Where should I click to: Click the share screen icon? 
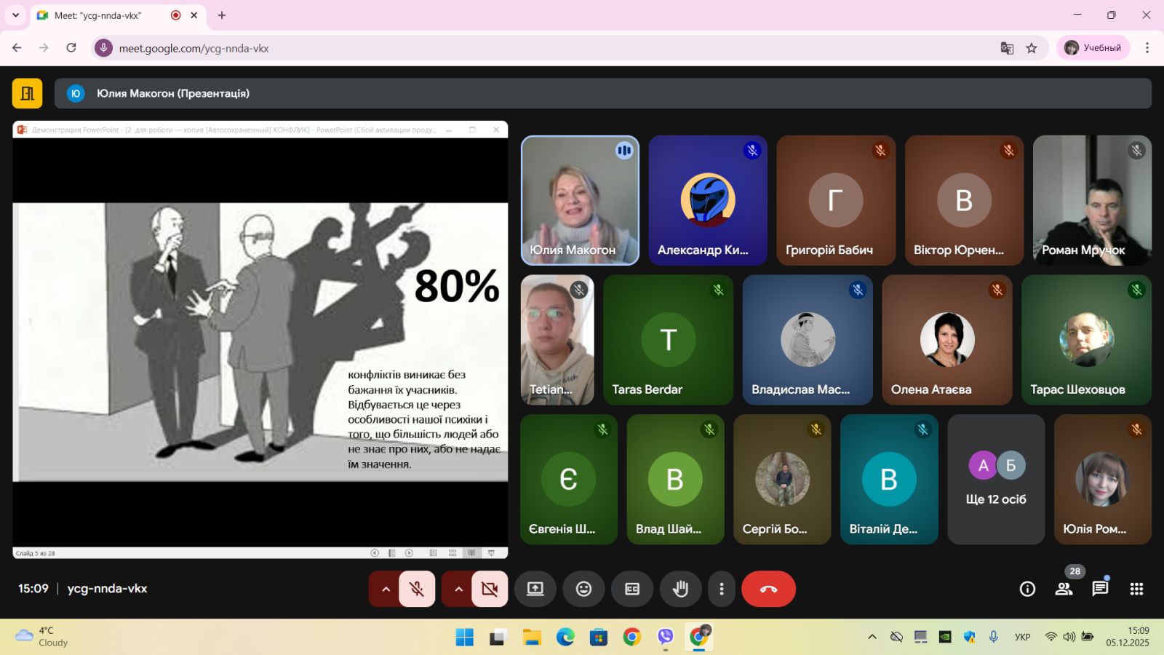pos(535,589)
